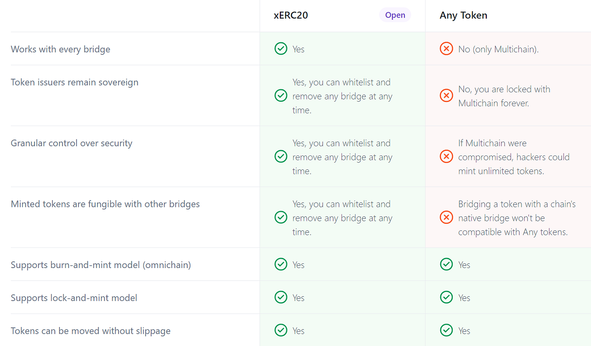Click the 'Works with every bridge' row label
This screenshot has height=346, width=591.
click(x=60, y=49)
